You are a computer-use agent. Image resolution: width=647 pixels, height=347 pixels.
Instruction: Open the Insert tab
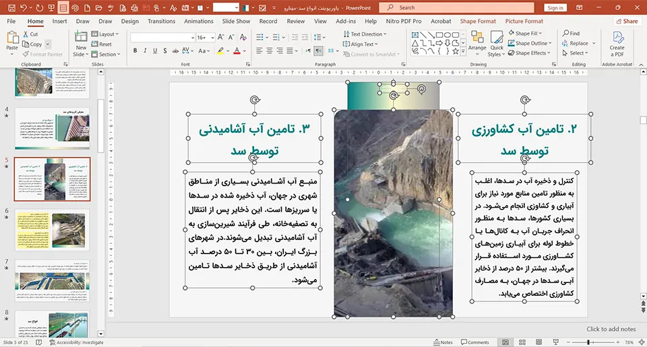59,21
